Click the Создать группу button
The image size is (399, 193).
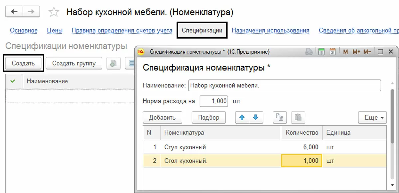74,63
